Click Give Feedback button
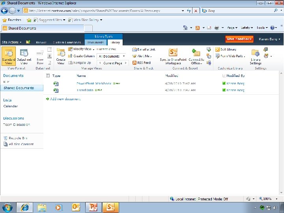 (239, 39)
